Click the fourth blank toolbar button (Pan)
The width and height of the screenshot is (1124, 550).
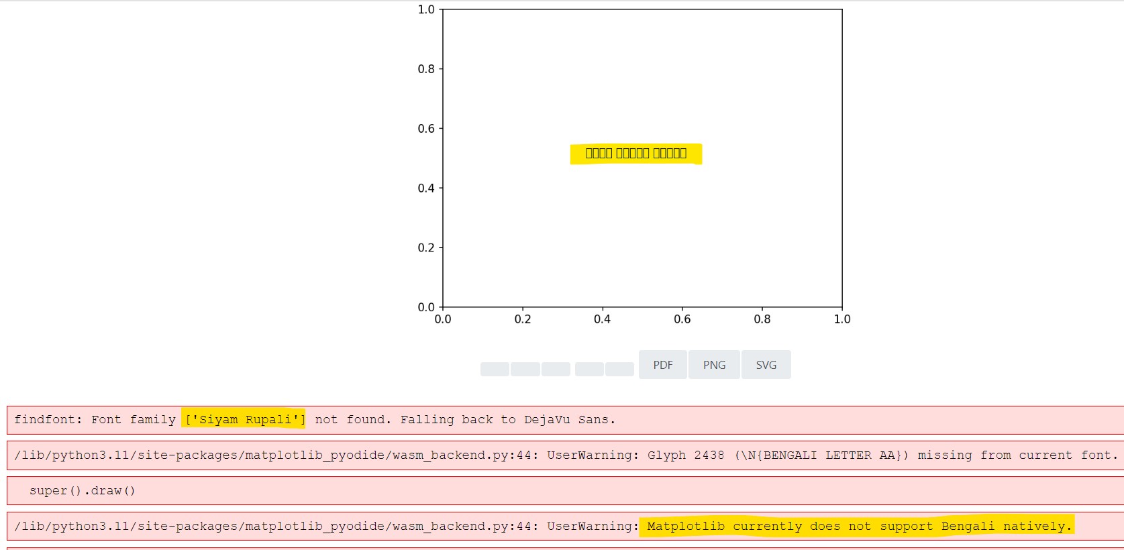click(589, 369)
